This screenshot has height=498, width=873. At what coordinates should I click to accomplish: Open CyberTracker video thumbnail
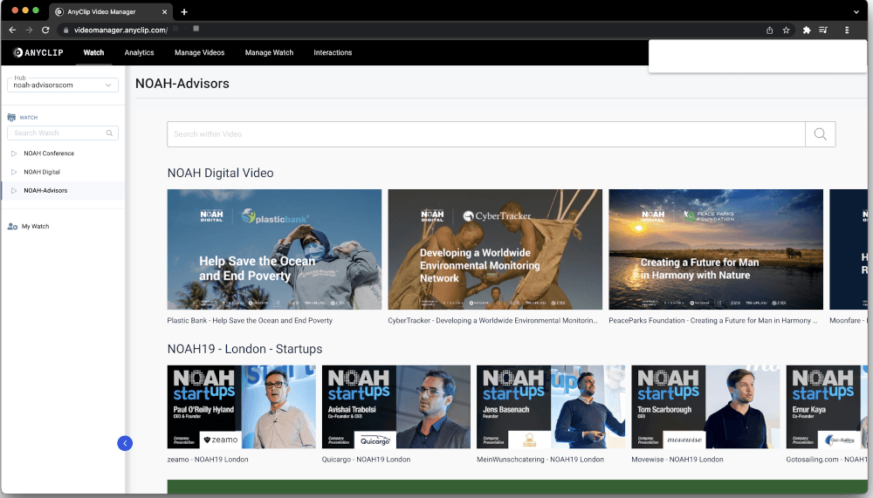tap(495, 249)
